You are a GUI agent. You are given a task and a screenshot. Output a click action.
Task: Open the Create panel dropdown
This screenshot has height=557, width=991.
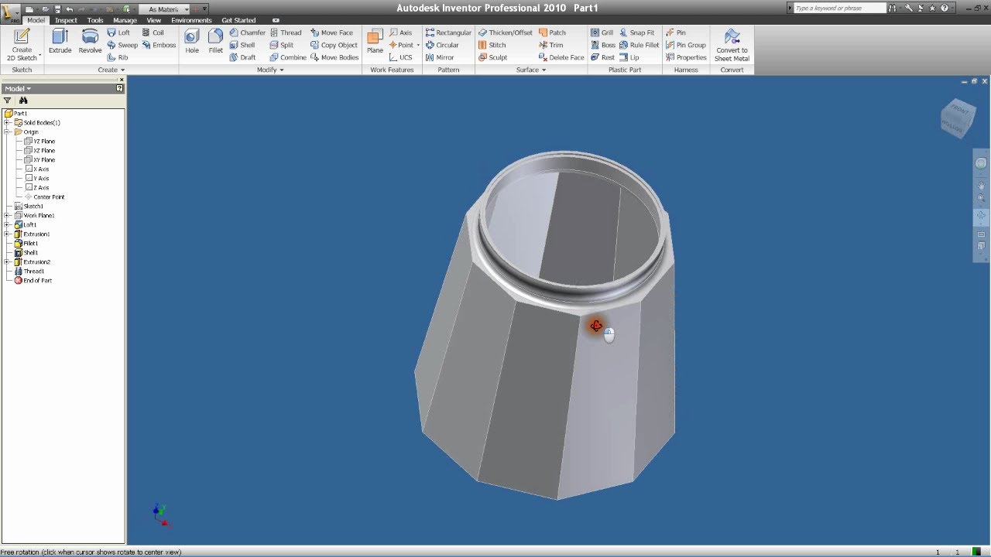(111, 70)
